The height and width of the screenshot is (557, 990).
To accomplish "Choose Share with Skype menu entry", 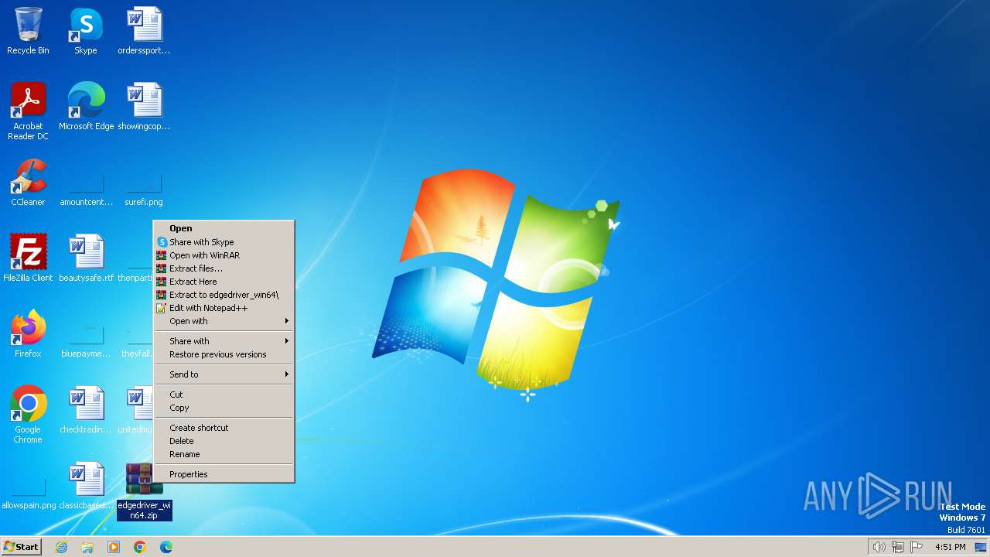I will [x=224, y=242].
